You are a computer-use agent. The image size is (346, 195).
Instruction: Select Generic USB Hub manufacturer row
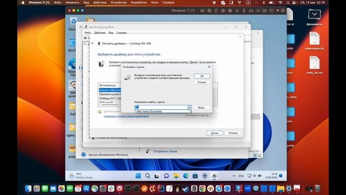(x=110, y=90)
